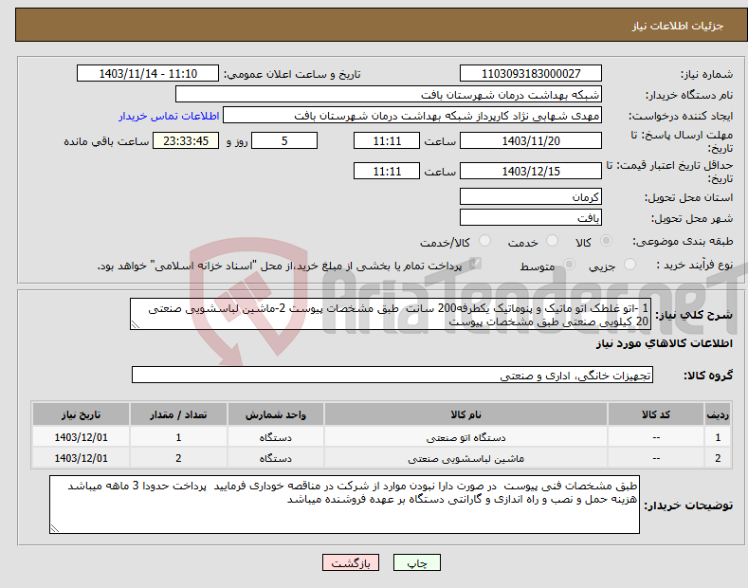Click the چاپ print button
Viewport: 748px width, 588px height.
point(417,562)
